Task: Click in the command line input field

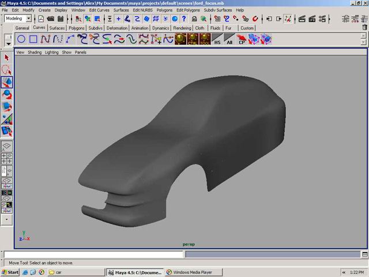Action: pyautogui.click(x=92, y=254)
